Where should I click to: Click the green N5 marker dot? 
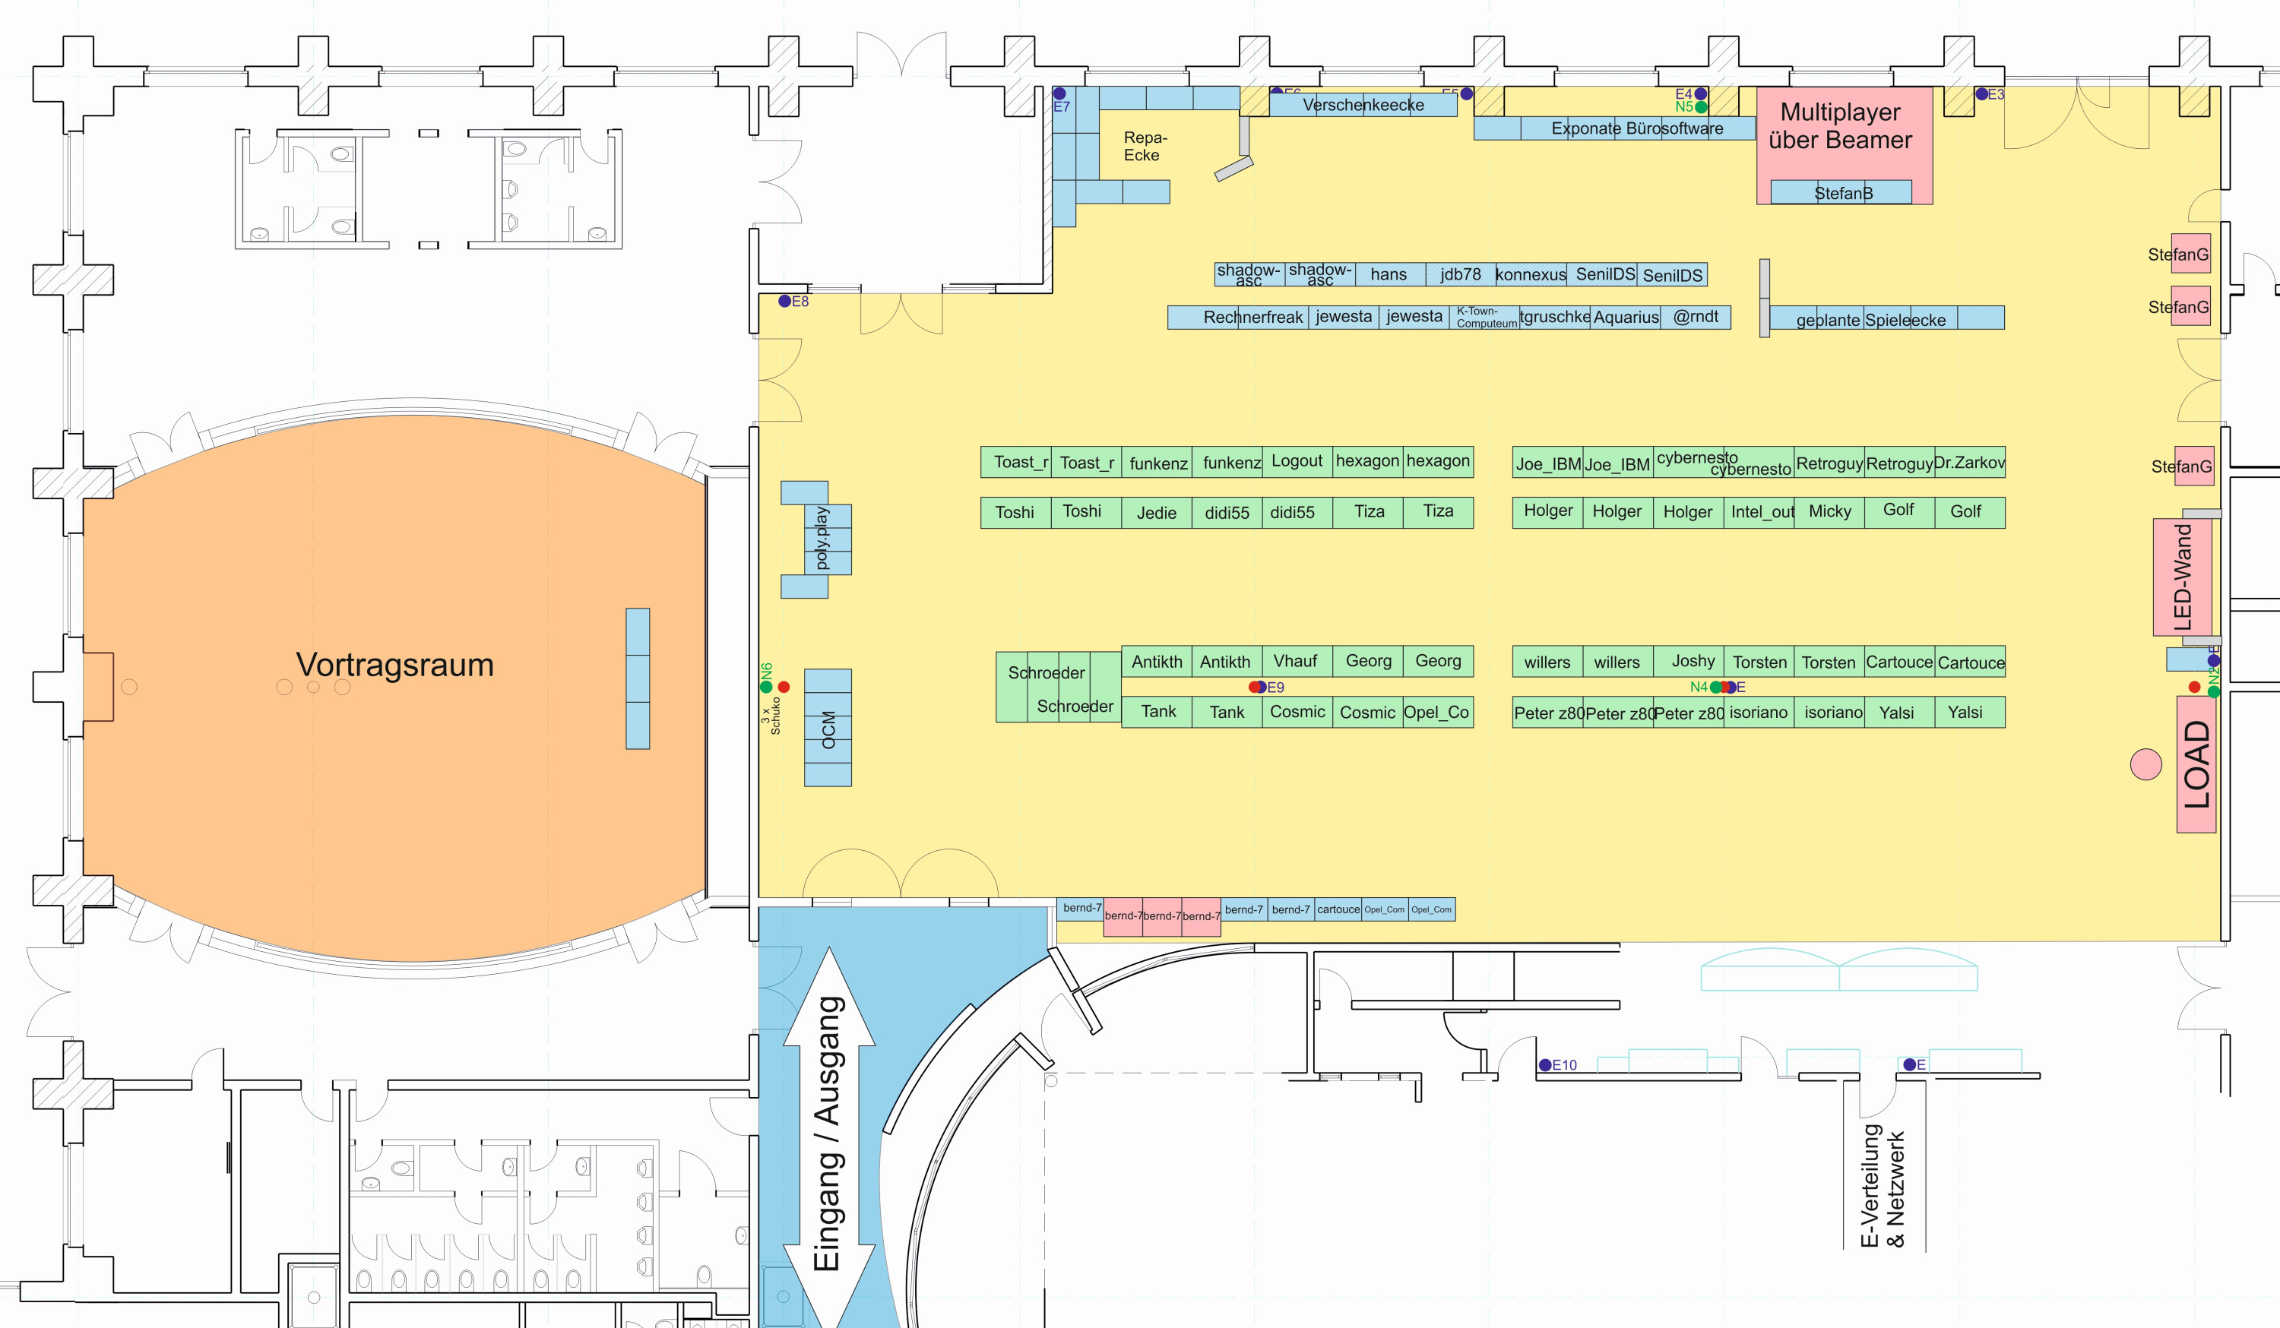[x=1701, y=107]
